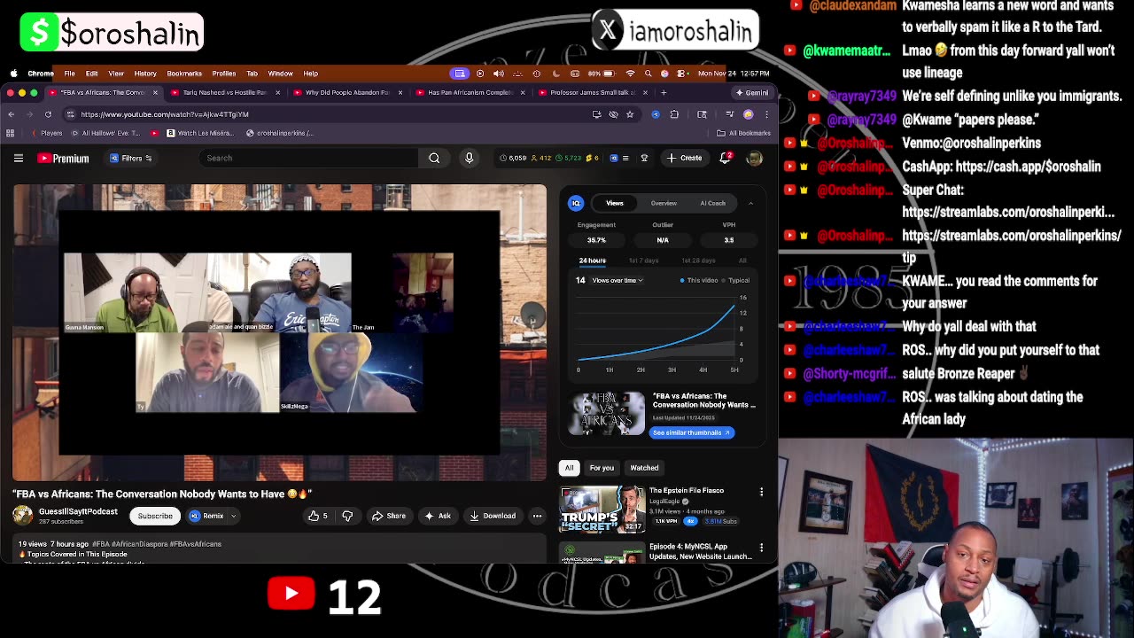Screen dimensions: 1134x638
Task: Filter recommendations by 'Watched' chip
Action: pos(644,468)
